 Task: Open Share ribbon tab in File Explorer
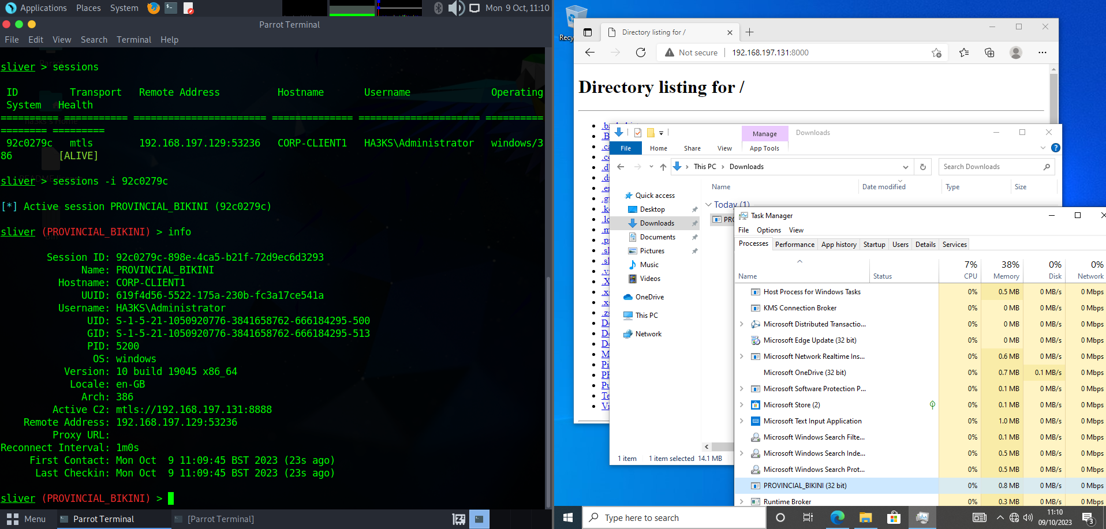click(692, 148)
